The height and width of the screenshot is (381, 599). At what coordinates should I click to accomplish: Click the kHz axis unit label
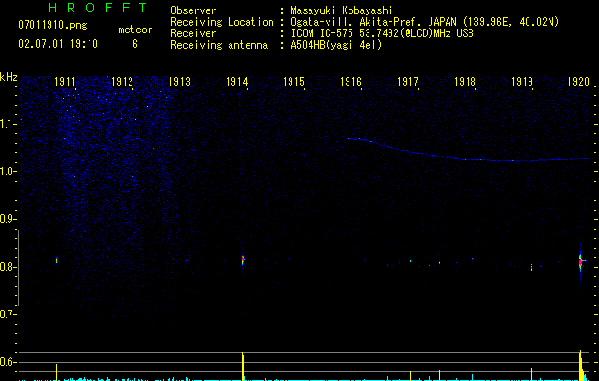[9, 77]
